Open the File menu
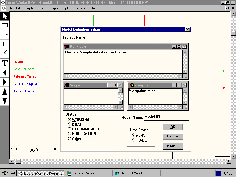Image resolution: width=236 pixels, height=177 pixels. click(10, 8)
